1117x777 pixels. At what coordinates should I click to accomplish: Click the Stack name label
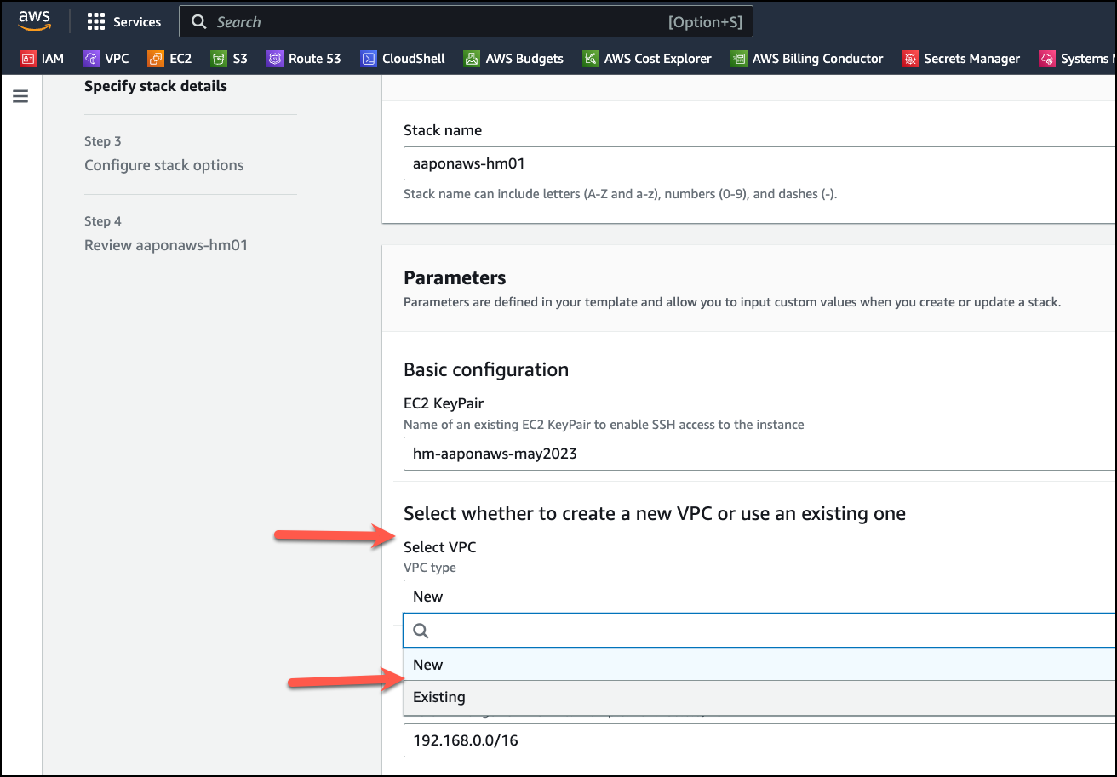pos(443,130)
